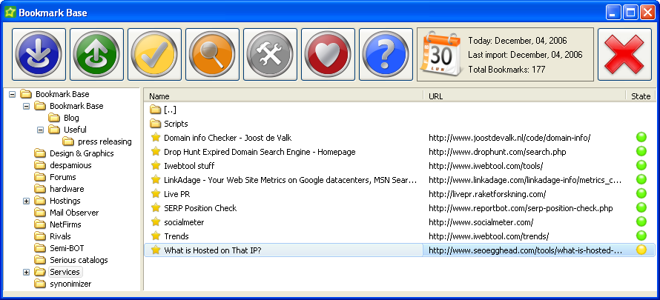This screenshot has height=300, width=660.
Task: Sort list by Name column header
Action: coord(283,96)
